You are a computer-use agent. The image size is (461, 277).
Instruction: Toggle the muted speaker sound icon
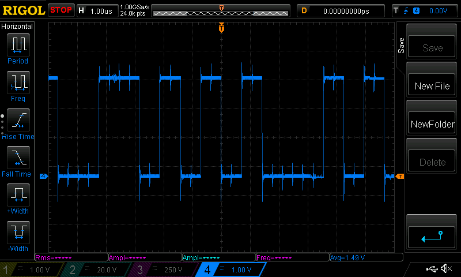(x=447, y=269)
